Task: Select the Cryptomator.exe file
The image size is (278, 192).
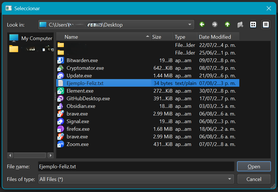Action: tap(85, 68)
